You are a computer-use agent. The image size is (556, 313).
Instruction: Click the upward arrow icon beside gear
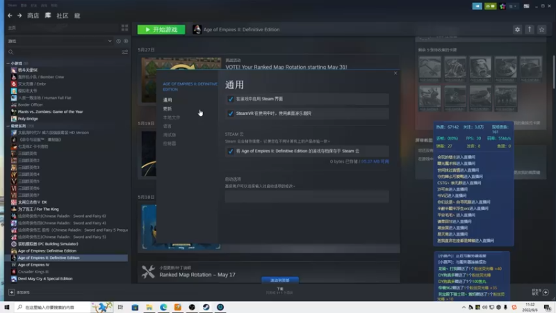click(530, 29)
